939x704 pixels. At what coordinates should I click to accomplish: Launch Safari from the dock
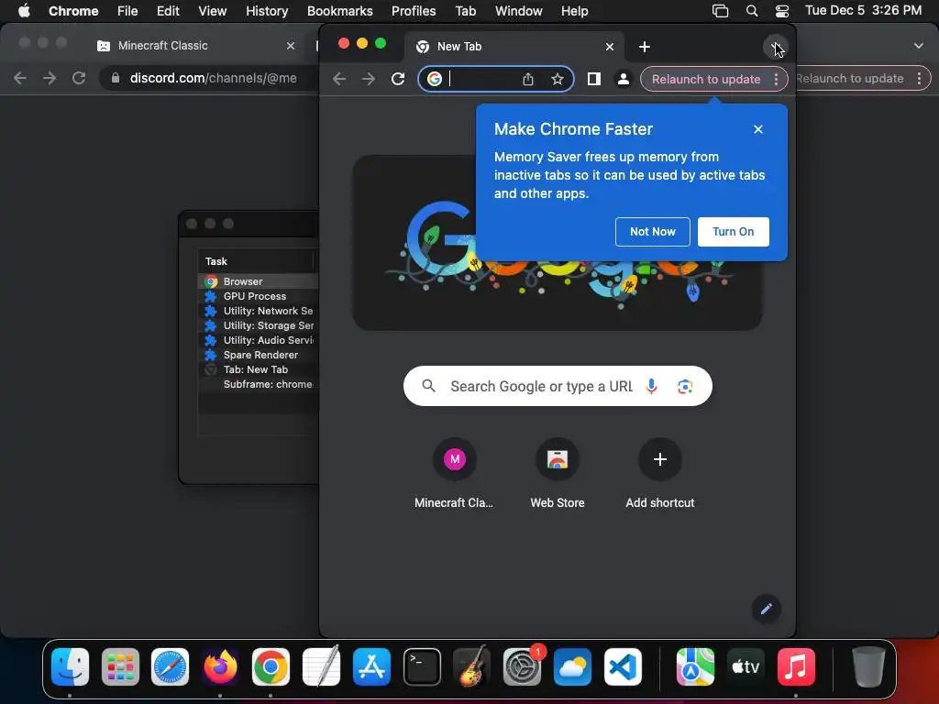coord(170,666)
